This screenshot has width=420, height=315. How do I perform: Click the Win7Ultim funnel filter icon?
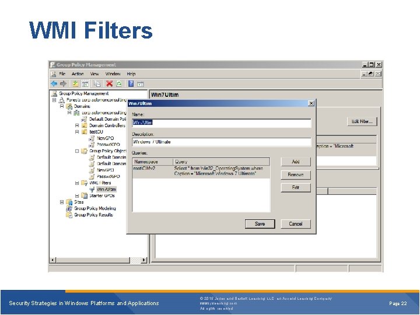click(x=92, y=190)
